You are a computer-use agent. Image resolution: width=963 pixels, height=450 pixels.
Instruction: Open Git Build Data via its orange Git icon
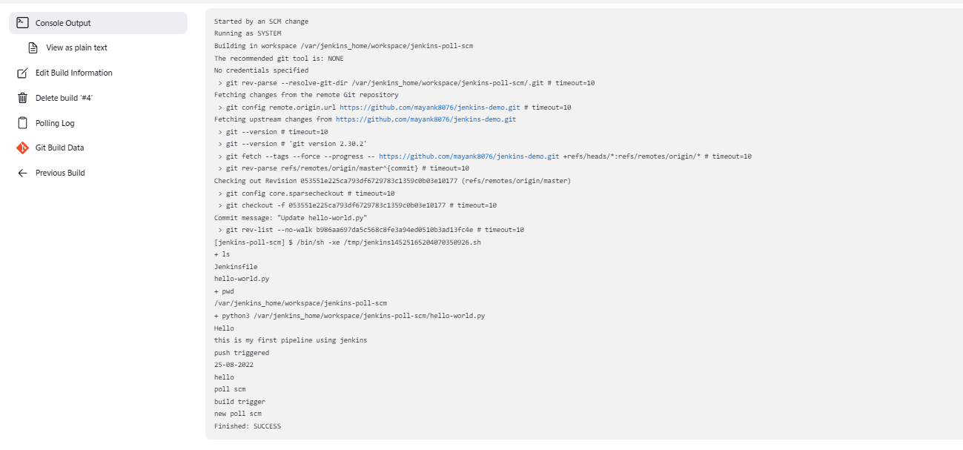tap(21, 148)
